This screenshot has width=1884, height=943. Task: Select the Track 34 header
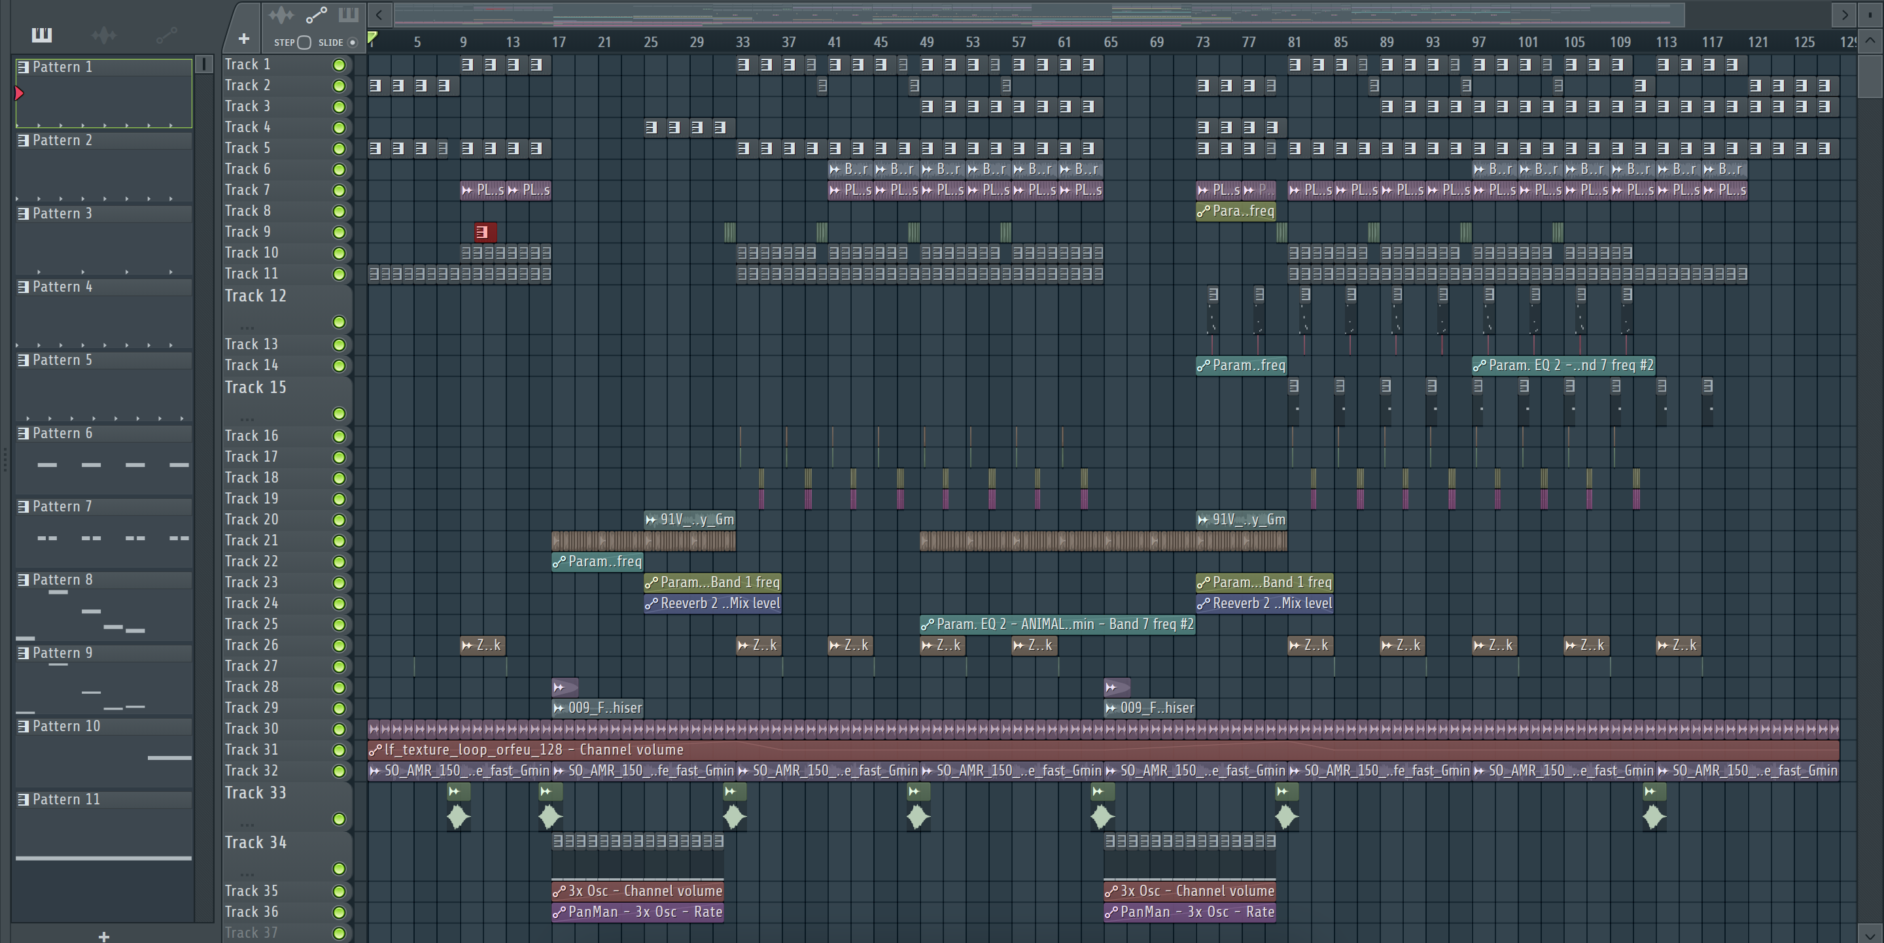click(x=287, y=855)
